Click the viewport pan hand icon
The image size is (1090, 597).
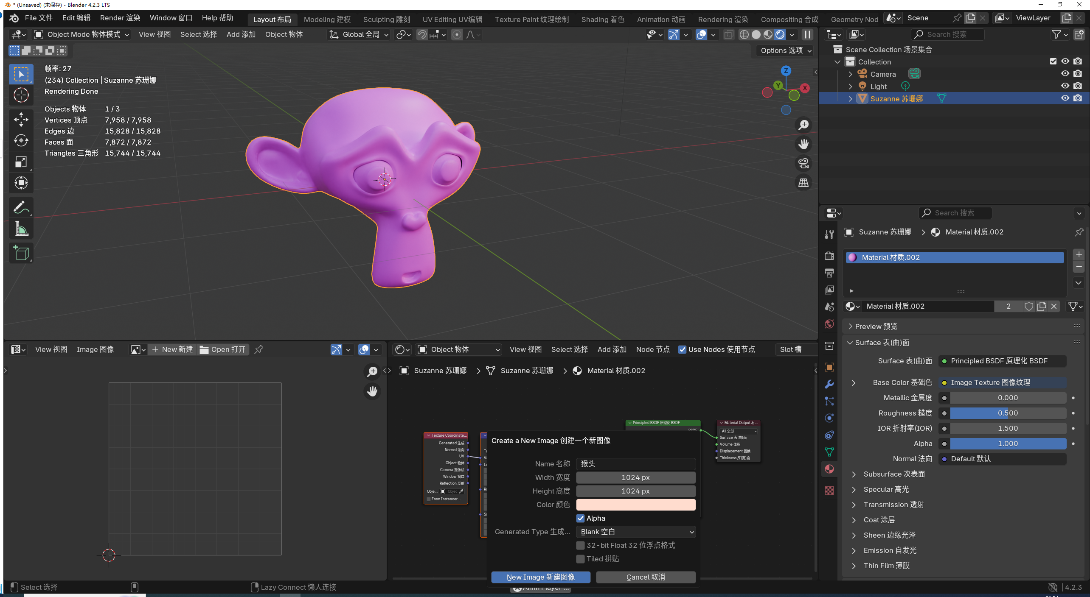tap(803, 144)
